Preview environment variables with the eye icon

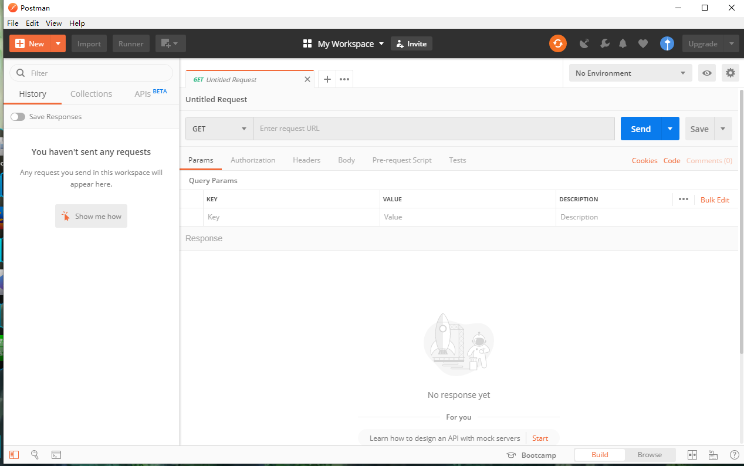click(706, 73)
